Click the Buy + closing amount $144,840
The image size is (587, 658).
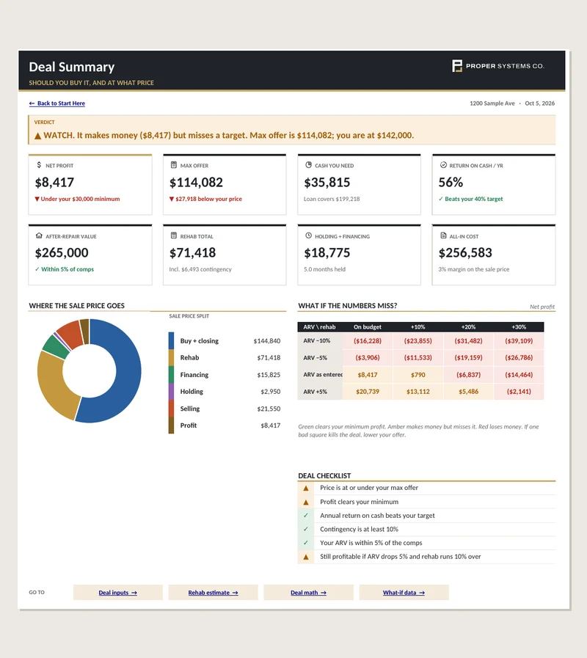(x=267, y=341)
